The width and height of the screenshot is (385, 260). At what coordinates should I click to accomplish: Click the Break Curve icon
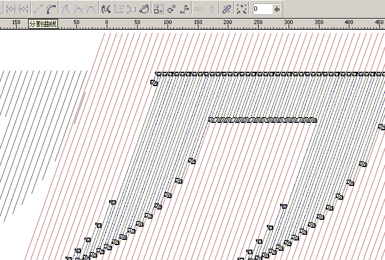(x=24, y=9)
